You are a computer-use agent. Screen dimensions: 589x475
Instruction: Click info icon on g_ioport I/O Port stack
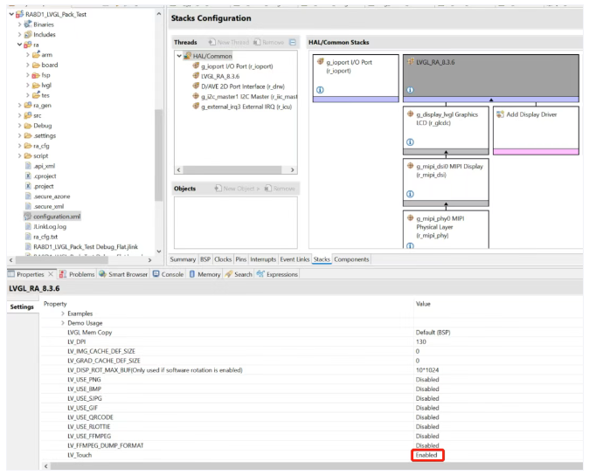coord(320,90)
